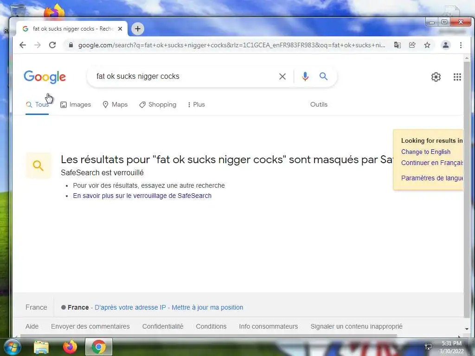
Task: Open En savoir plus sur le verrouillage link
Action: click(x=142, y=196)
